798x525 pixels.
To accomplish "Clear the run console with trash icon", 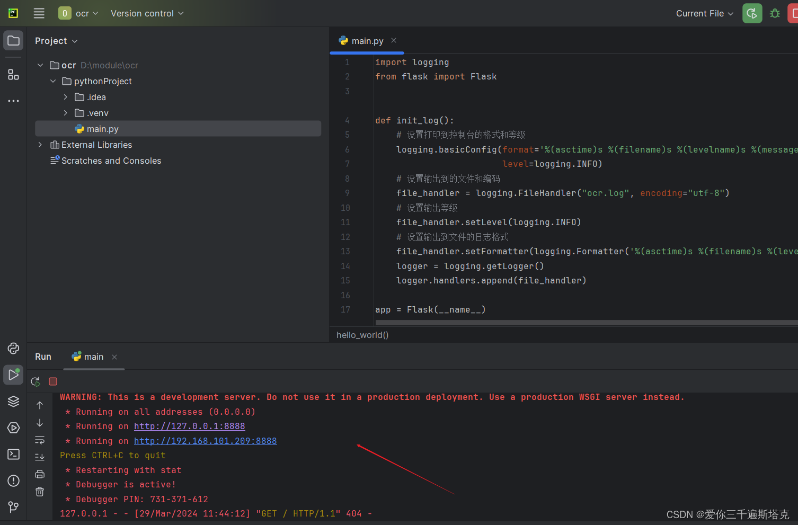I will tap(40, 492).
